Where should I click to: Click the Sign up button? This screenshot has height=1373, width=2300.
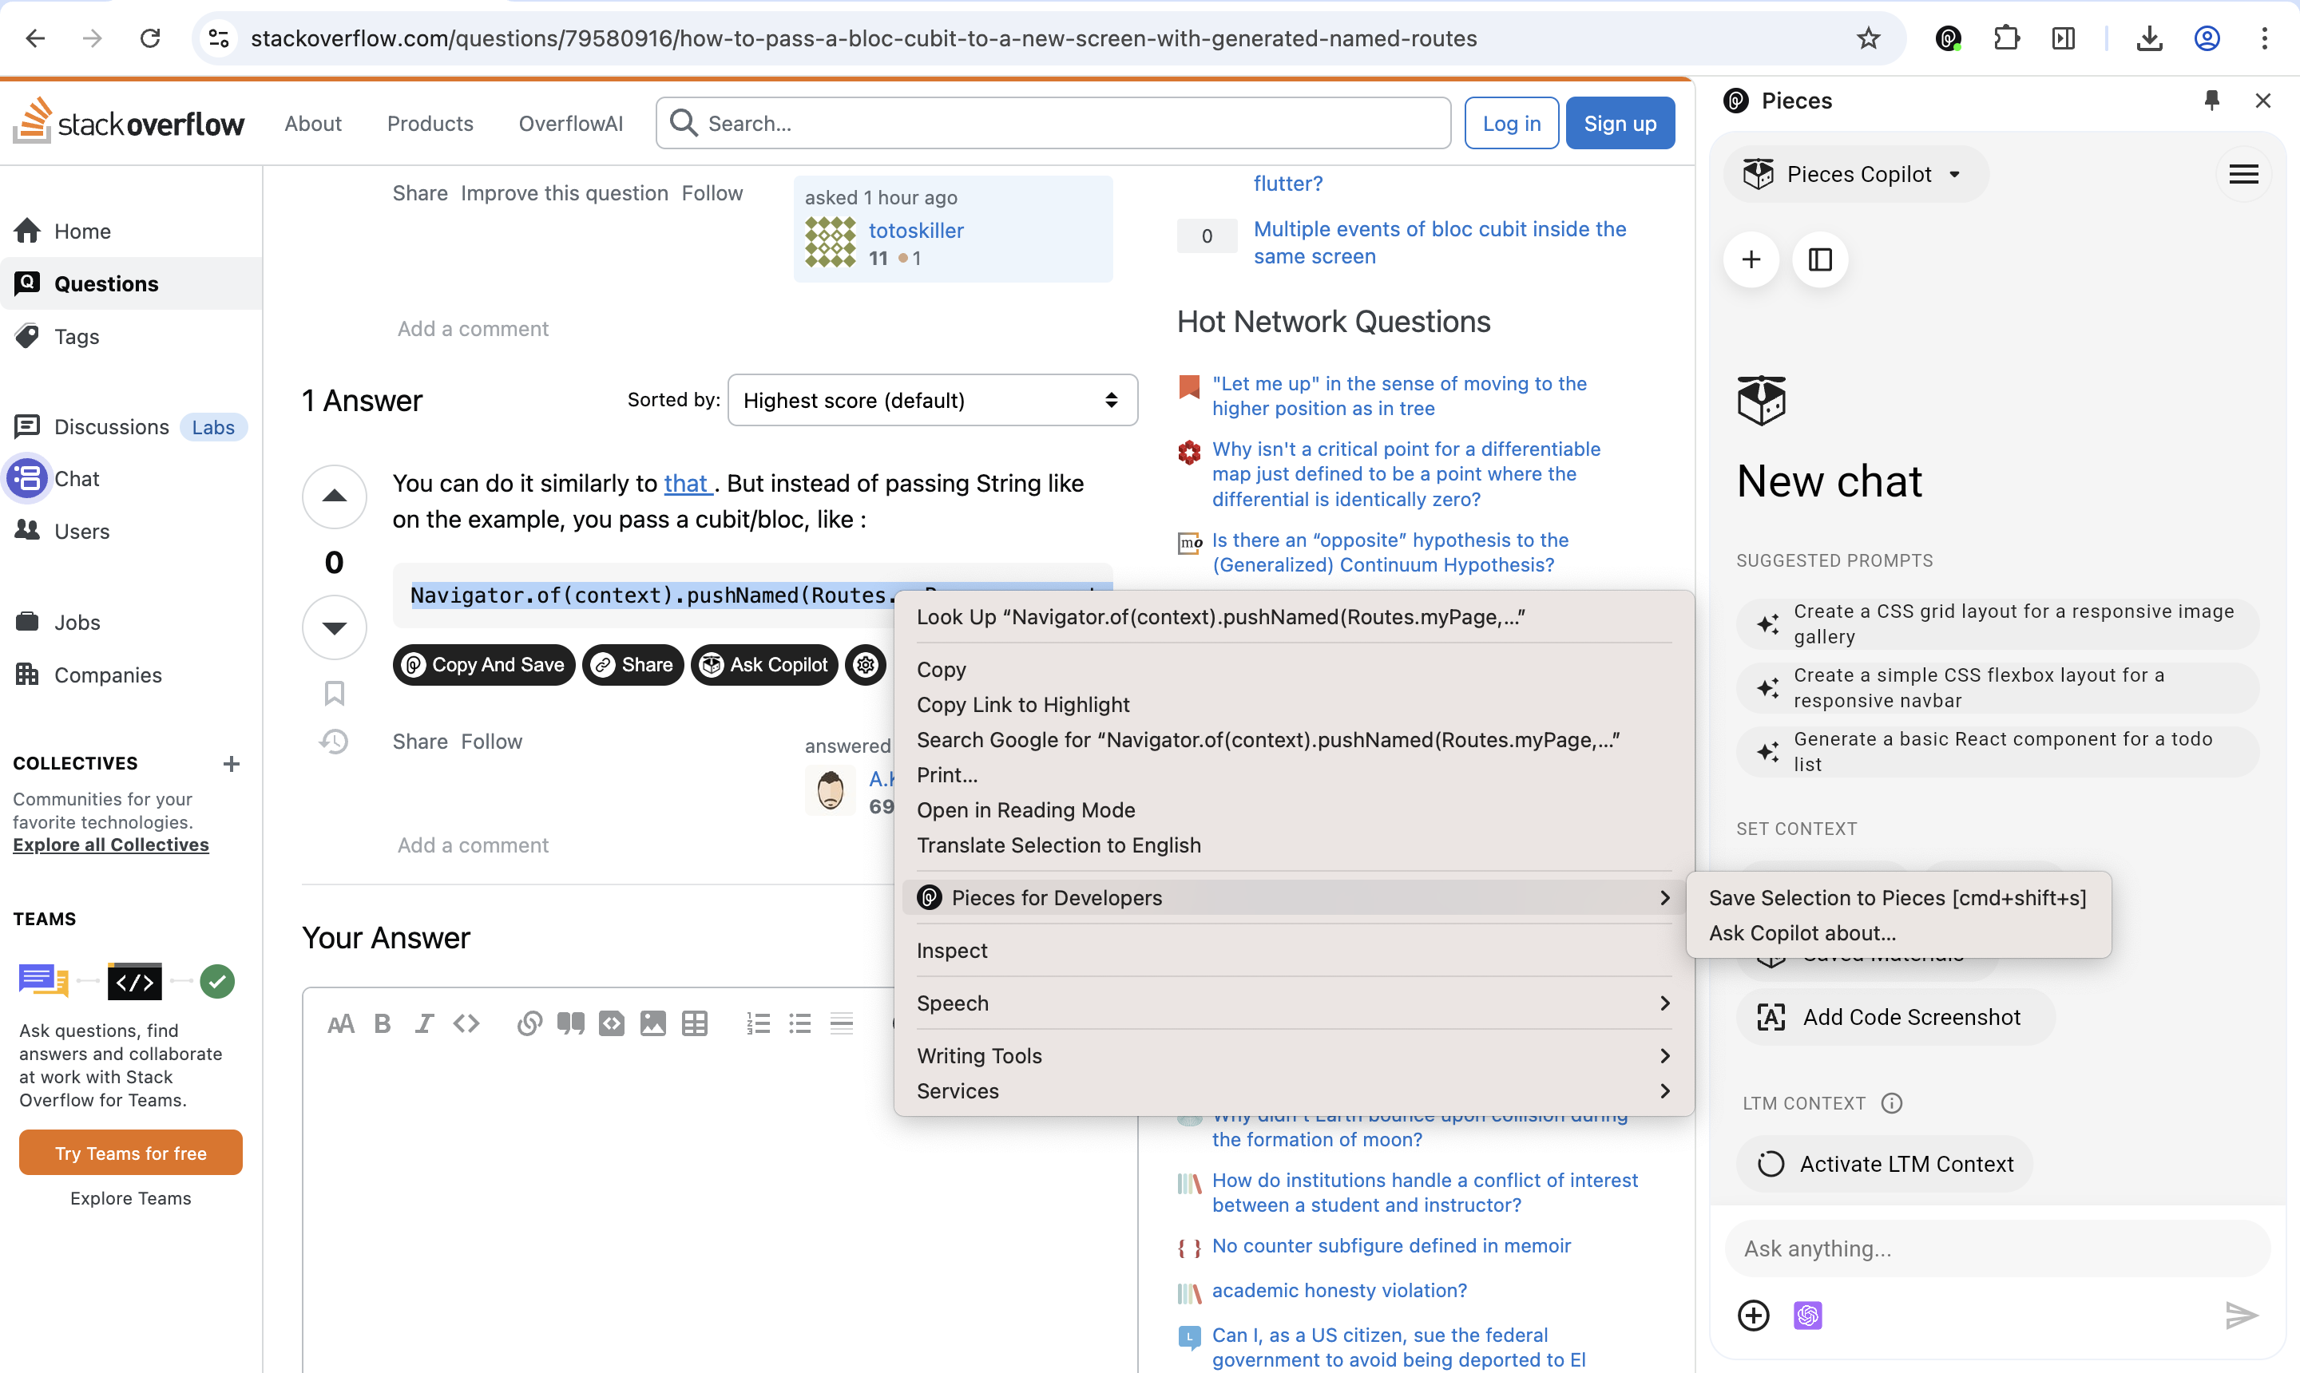[1620, 123]
